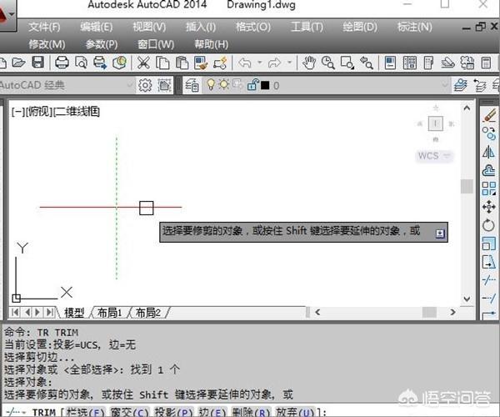Screen dimensions: 500x417
Task: Select the Extend tool in Modify toolbar
Action: (489, 299)
